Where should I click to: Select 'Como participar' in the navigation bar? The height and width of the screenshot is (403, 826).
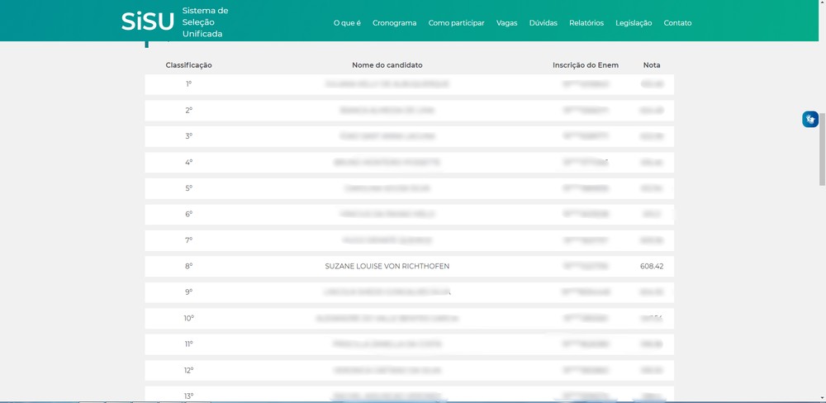(x=456, y=23)
